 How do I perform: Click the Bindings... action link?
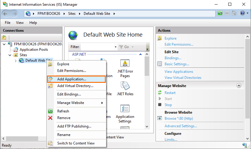(x=173, y=58)
